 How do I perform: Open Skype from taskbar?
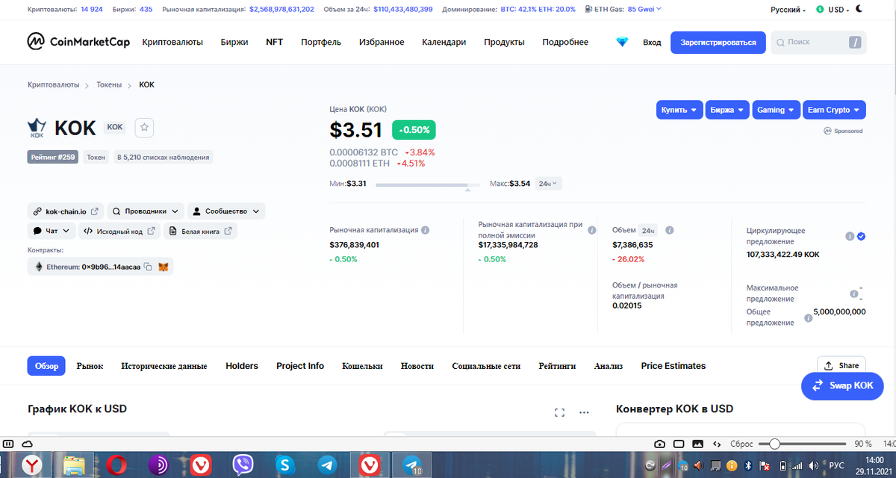click(x=284, y=465)
